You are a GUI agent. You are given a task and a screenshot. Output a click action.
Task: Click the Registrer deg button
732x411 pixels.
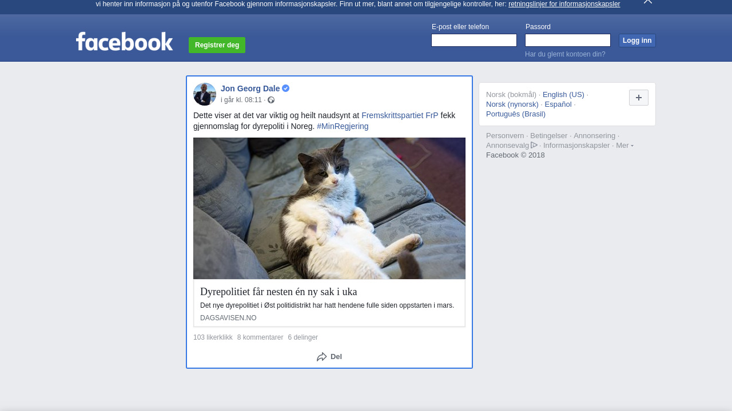(x=217, y=45)
